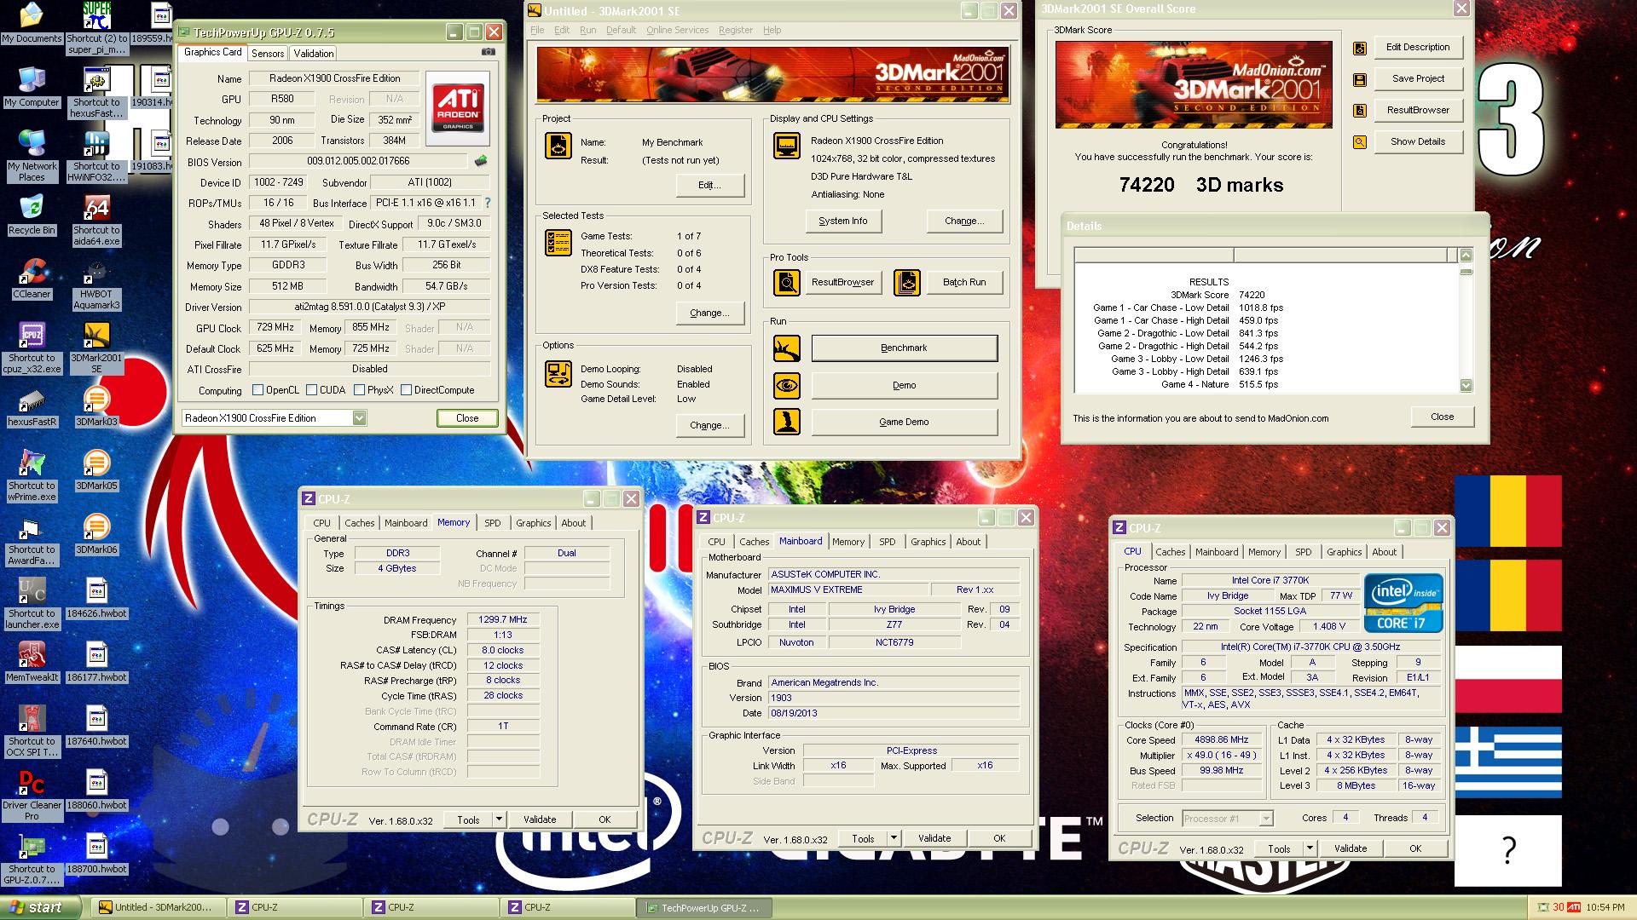Click the Benchmark button in 3DMark2001
The image size is (1637, 920).
(x=904, y=348)
